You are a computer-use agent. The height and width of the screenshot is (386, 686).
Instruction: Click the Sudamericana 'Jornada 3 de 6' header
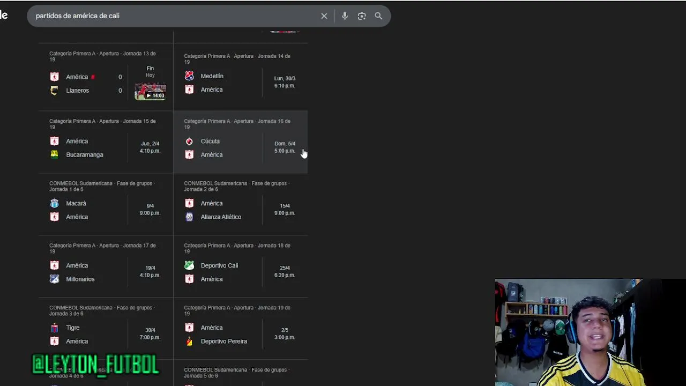(102, 310)
